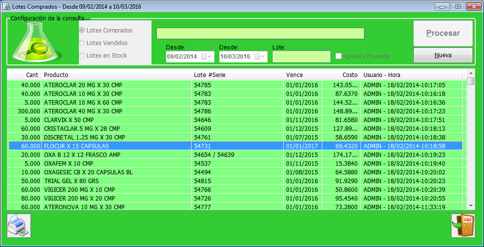Click the ADMIN - 18/02/2014-11:33:19 entry

tap(404, 207)
